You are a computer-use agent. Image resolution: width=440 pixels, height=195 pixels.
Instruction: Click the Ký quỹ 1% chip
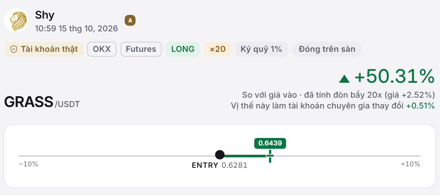(261, 49)
